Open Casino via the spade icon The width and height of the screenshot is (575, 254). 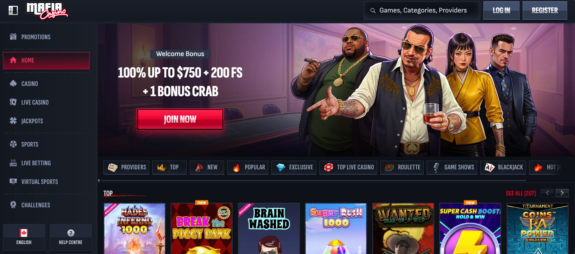13,83
